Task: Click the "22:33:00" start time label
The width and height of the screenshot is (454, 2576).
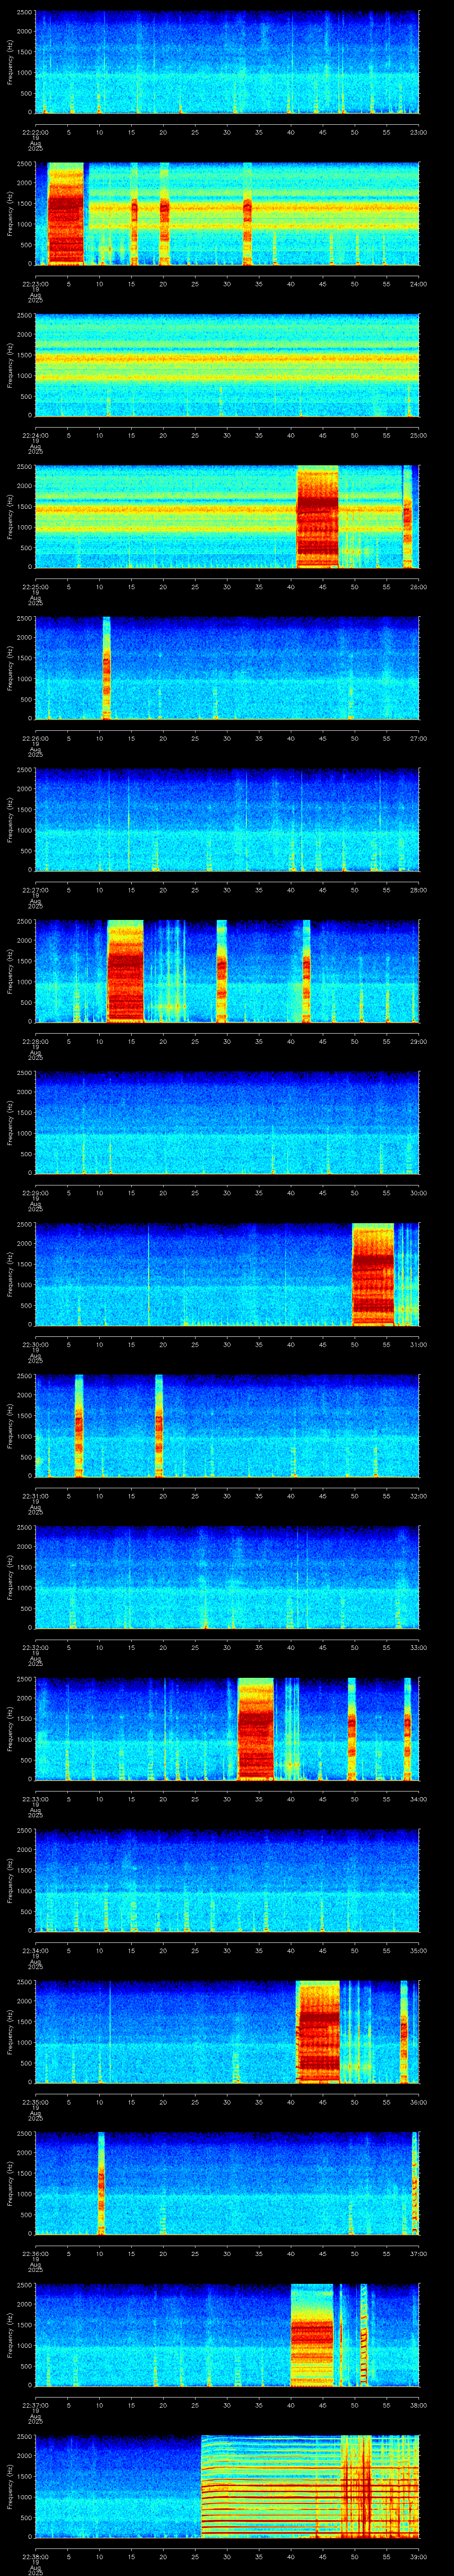Action: [x=35, y=1799]
